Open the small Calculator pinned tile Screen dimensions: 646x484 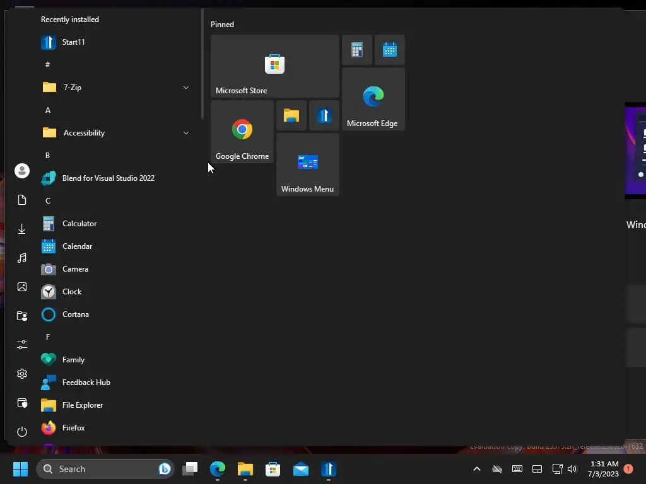[x=357, y=50]
